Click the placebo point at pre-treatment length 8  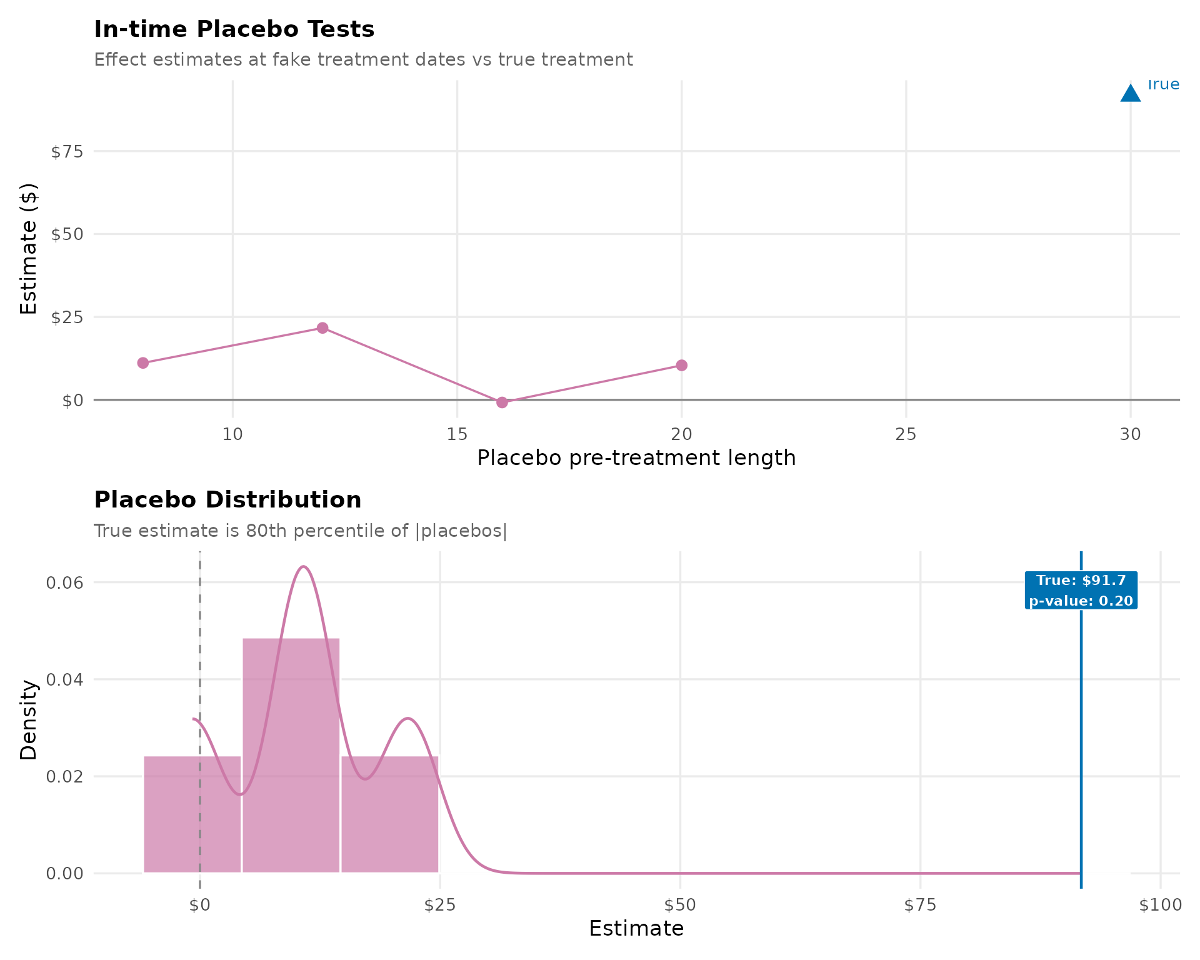click(x=143, y=363)
